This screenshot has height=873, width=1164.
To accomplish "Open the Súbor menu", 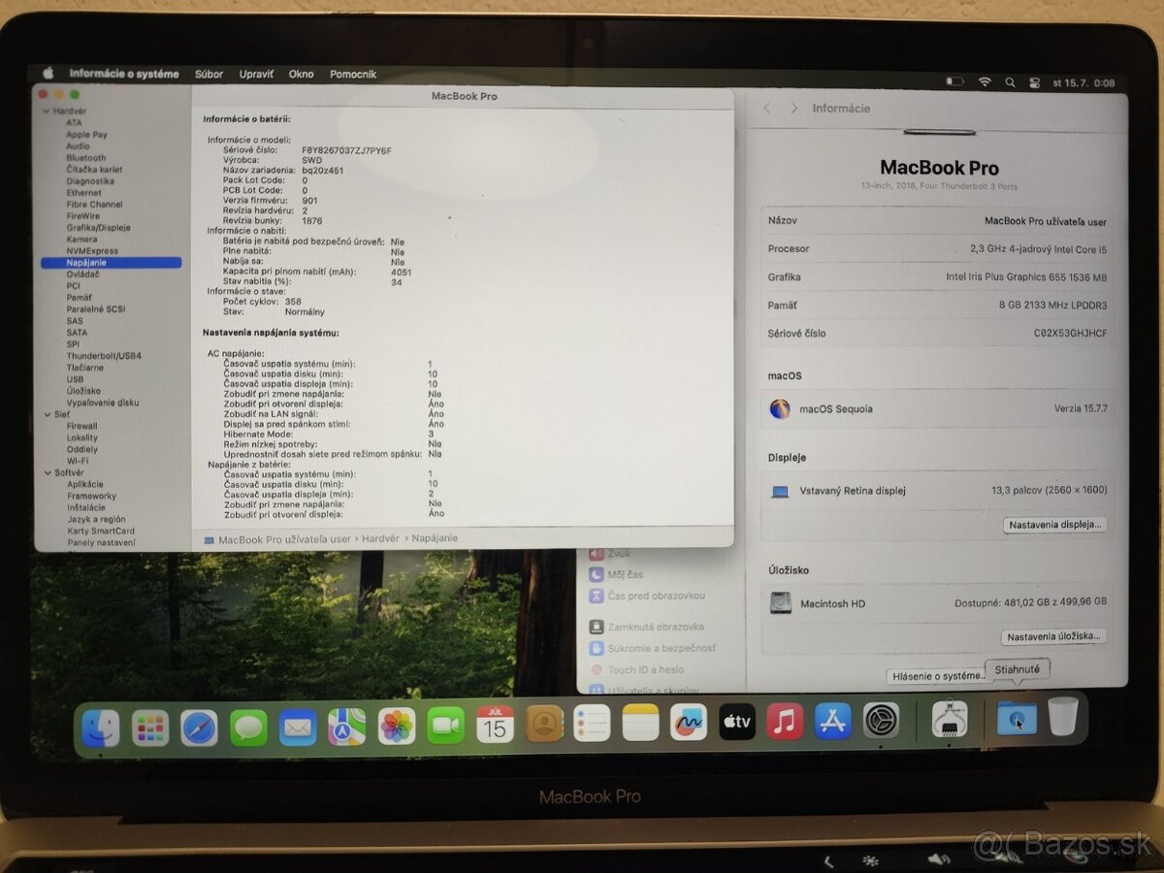I will click(x=209, y=74).
